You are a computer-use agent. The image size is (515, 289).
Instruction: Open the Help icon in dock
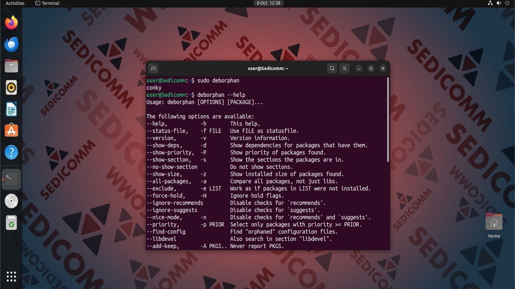[x=11, y=152]
